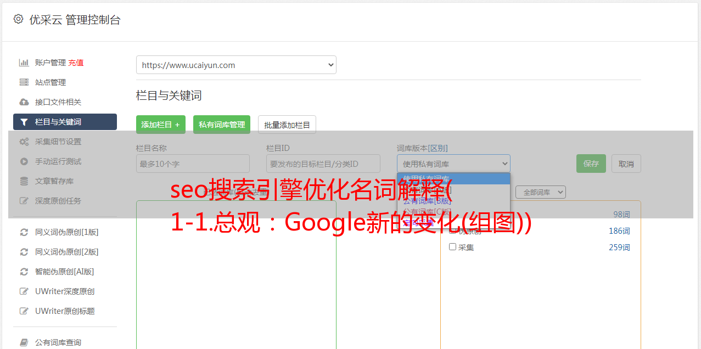Click the 采集细节设置 gears icon
Image resolution: width=701 pixels, height=349 pixels.
[24, 142]
